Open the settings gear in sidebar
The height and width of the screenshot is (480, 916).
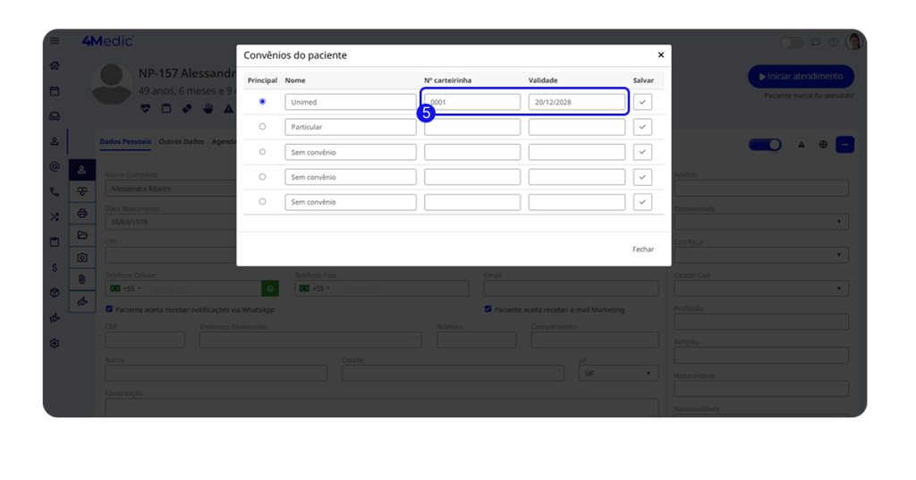(55, 343)
